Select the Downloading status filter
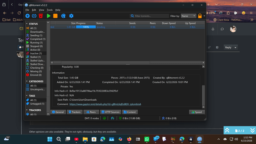 pyautogui.click(x=36, y=32)
